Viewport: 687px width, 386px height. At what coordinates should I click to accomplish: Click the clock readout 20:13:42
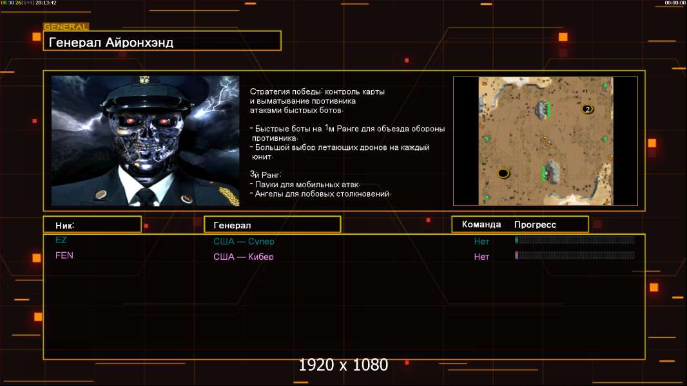click(x=46, y=3)
